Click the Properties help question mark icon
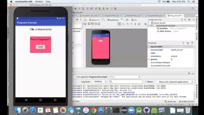 pyautogui.click(x=183, y=43)
